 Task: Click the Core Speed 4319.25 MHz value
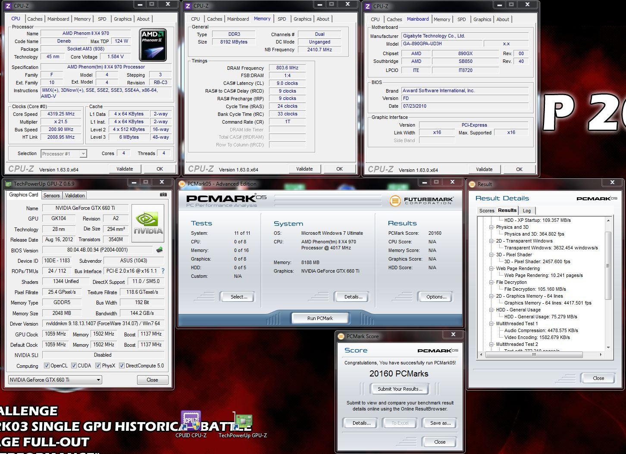(61, 114)
